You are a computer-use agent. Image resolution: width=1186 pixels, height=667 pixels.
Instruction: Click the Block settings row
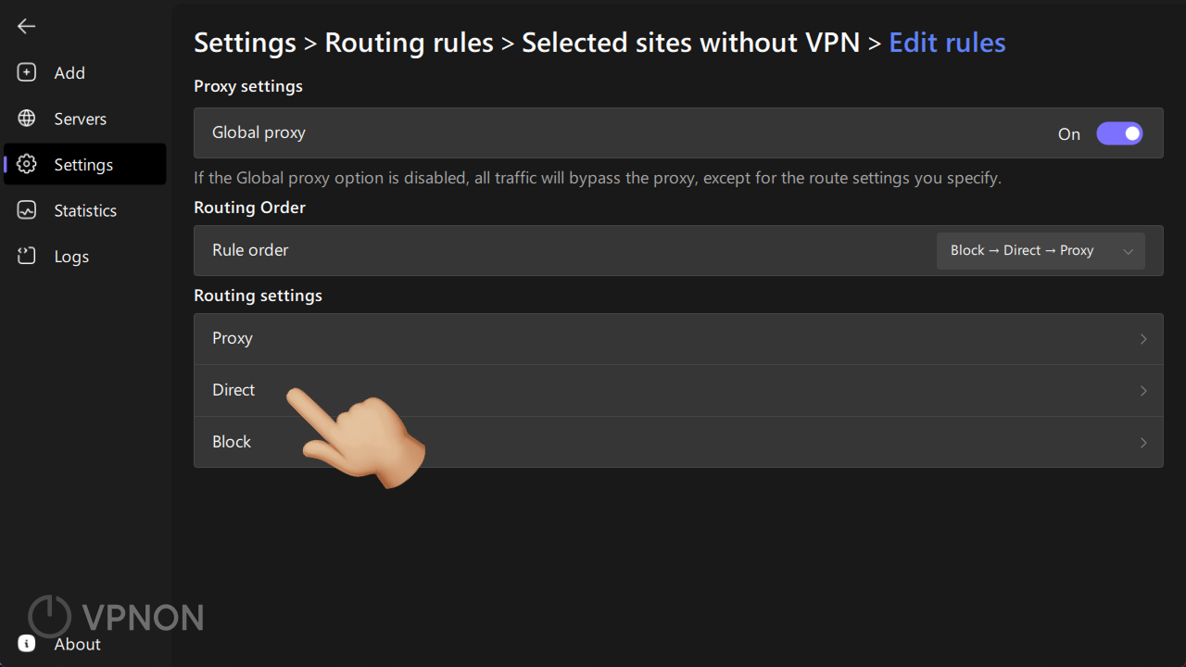tap(678, 442)
